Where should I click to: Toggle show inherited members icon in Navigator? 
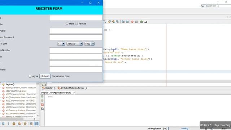point(3,123)
